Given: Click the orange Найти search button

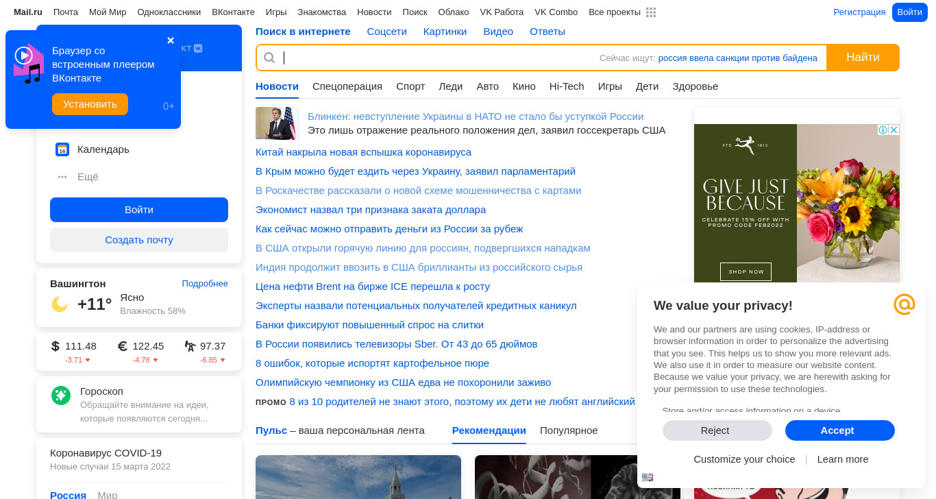Looking at the screenshot, I should point(863,58).
